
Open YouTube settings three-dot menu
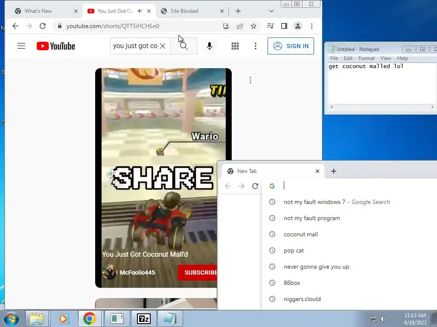(x=255, y=46)
